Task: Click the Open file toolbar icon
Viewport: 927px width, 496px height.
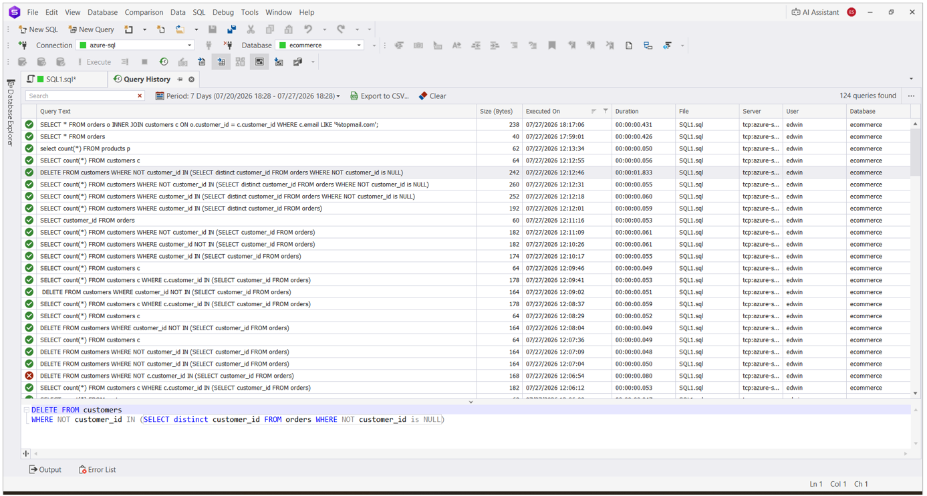Action: 161,29
